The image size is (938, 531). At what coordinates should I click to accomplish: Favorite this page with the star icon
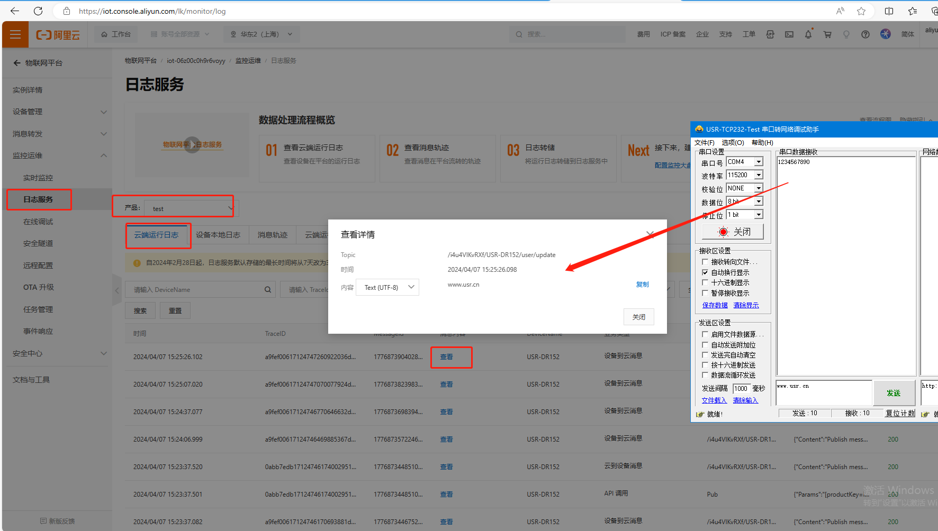(861, 11)
